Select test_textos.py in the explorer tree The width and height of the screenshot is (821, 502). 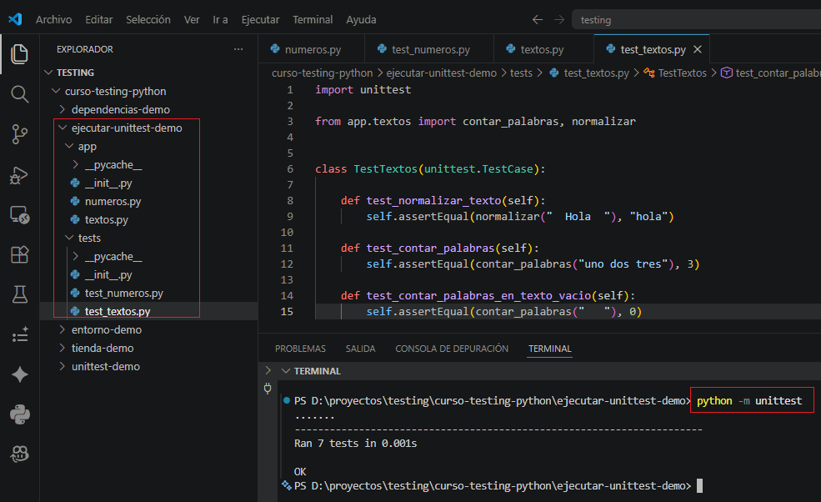coord(148,311)
